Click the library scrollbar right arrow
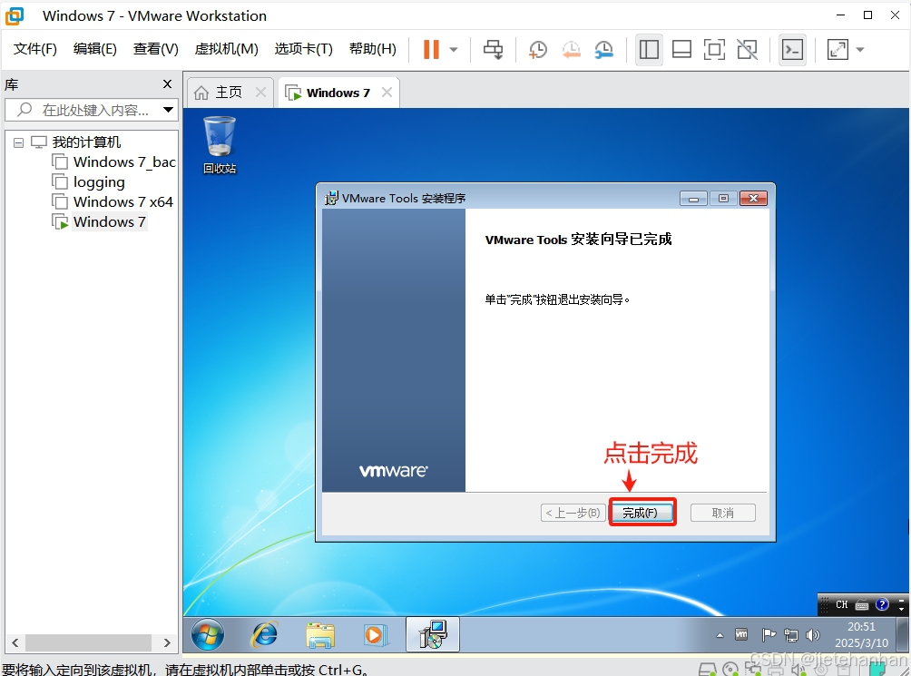Image resolution: width=911 pixels, height=676 pixels. point(167,643)
